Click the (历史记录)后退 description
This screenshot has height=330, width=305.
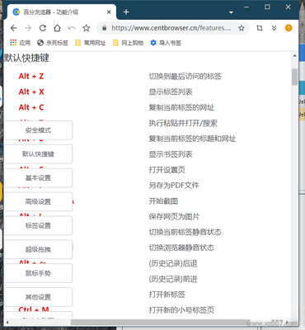[173, 263]
